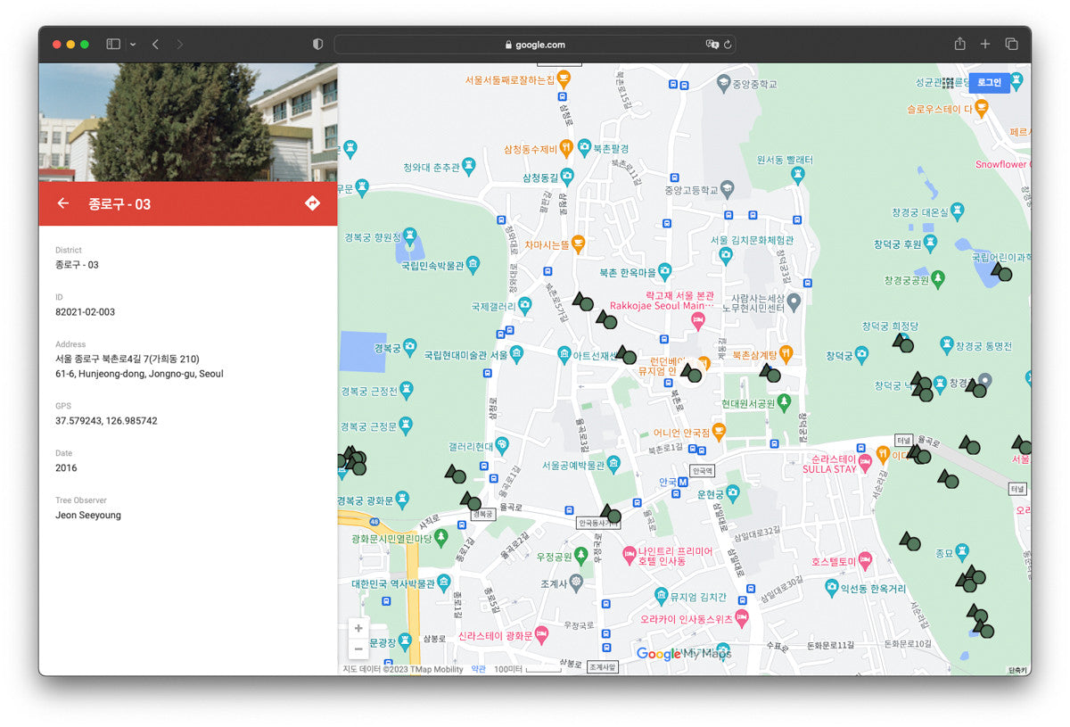Viewport: 1070px width, 727px height.
Task: Show the tab overview
Action: pyautogui.click(x=1011, y=44)
